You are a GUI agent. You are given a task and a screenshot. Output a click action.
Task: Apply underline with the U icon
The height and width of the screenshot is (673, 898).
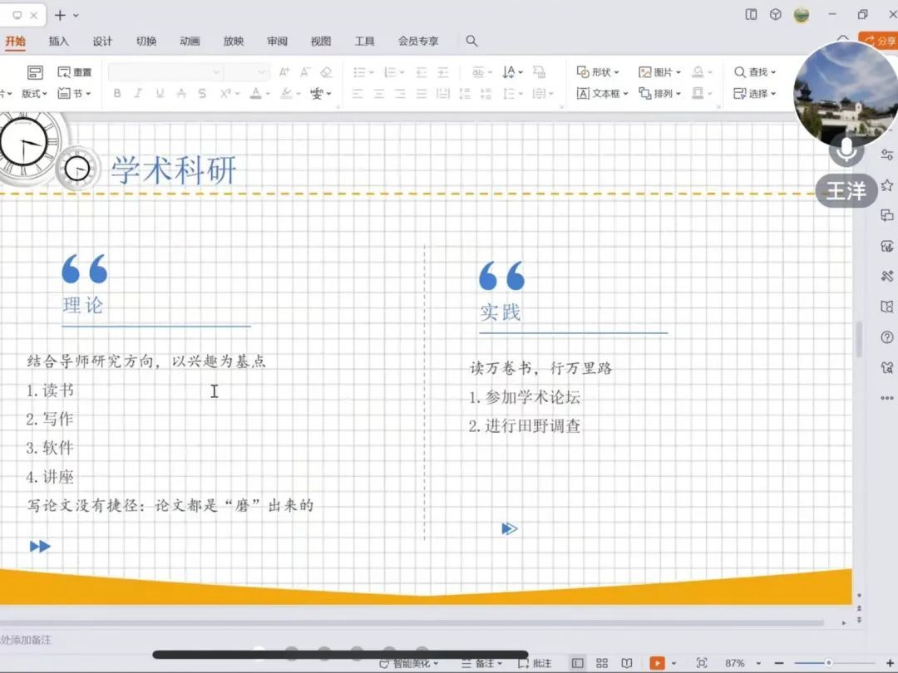[160, 94]
